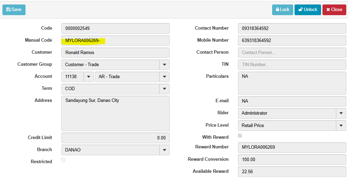Screen dimensions: 348x179
Task: Toggle the Restricted checkbox
Action: [63, 160]
